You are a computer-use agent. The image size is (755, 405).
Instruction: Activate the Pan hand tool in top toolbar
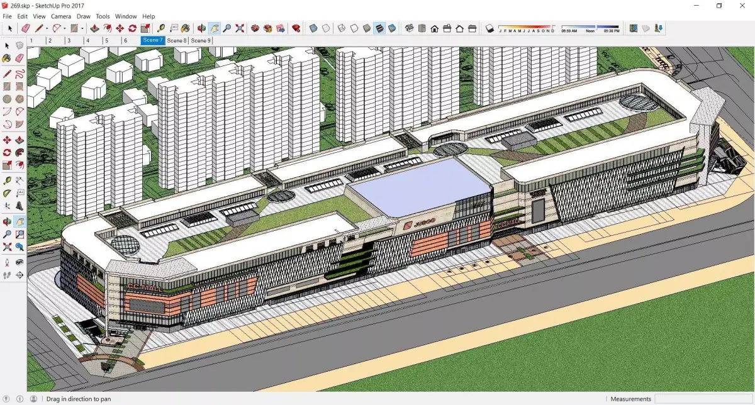tap(214, 28)
